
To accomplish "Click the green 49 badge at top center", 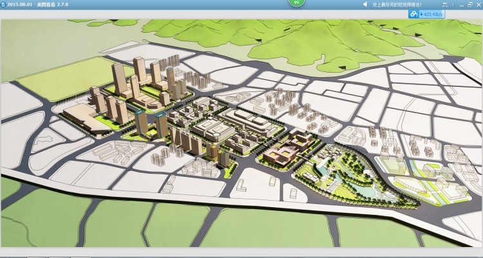I will [296, 3].
